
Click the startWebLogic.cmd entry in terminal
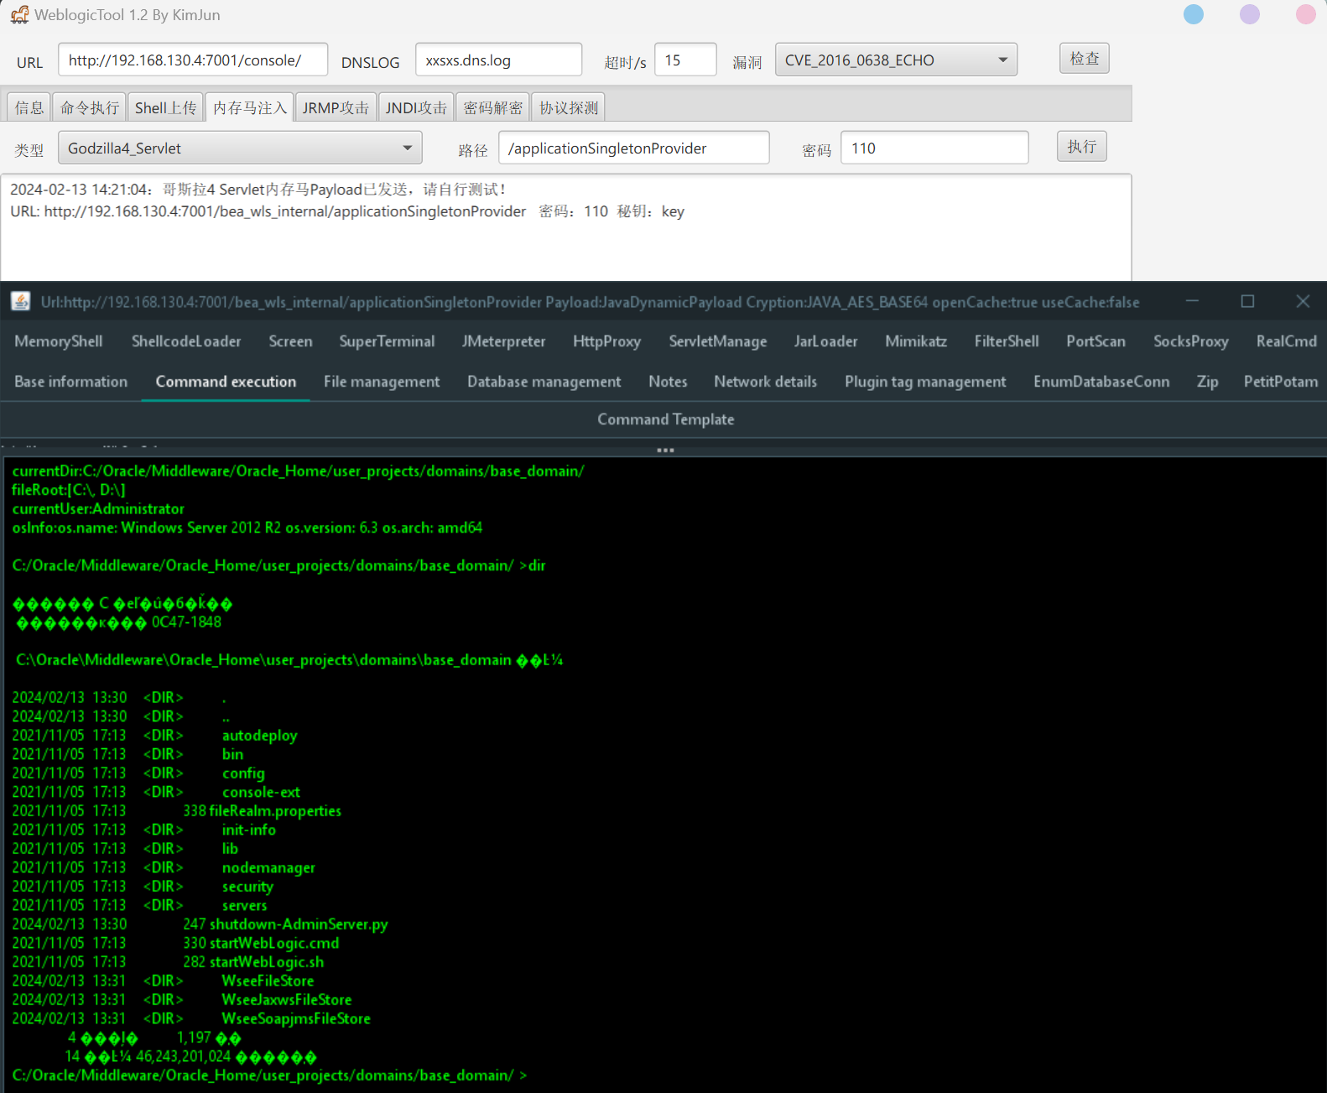pyautogui.click(x=274, y=943)
